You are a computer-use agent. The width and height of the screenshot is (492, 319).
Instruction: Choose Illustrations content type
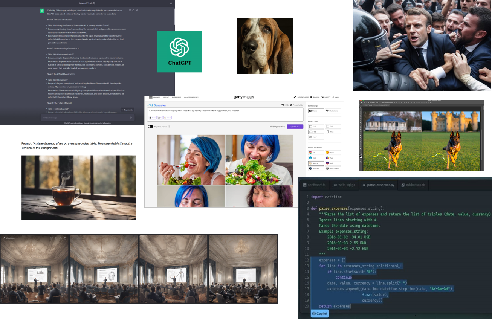[333, 111]
